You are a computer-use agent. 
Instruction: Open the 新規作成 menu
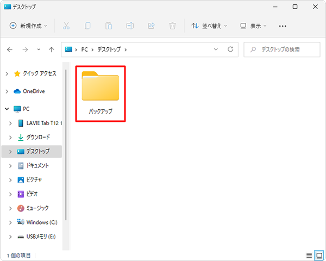click(x=28, y=26)
